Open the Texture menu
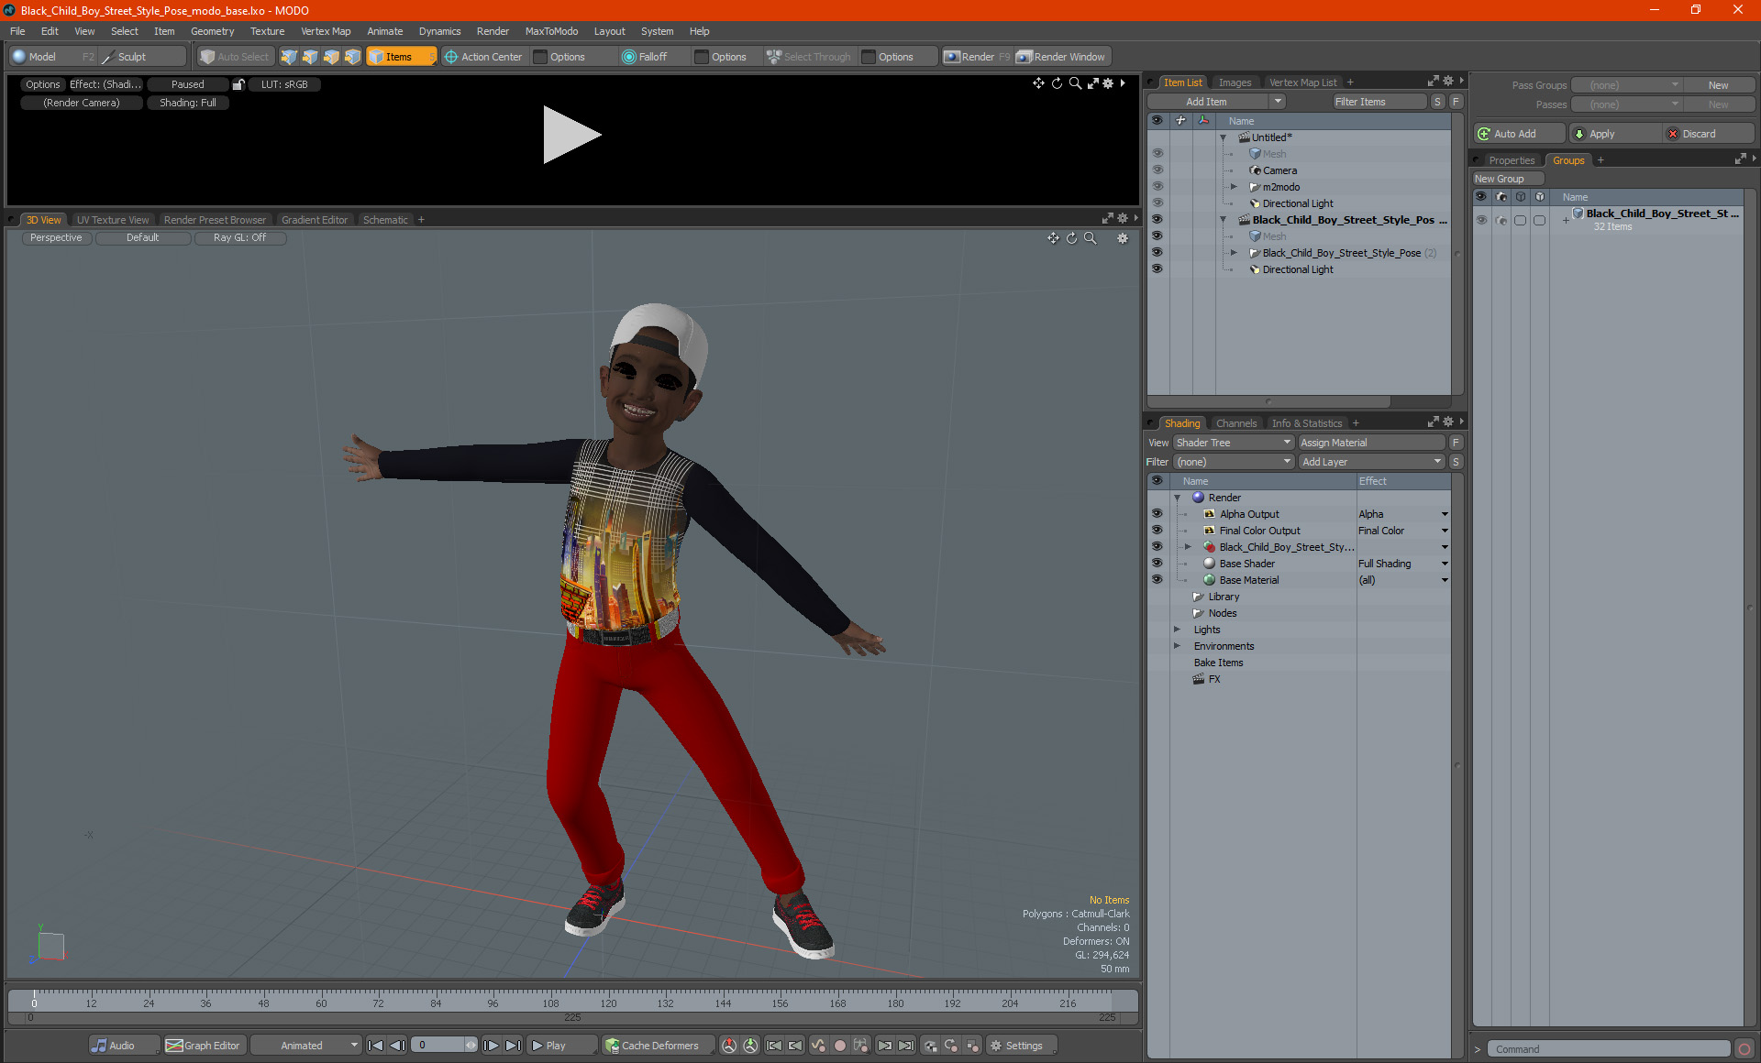Screen dimensions: 1761x1063 pos(267,31)
